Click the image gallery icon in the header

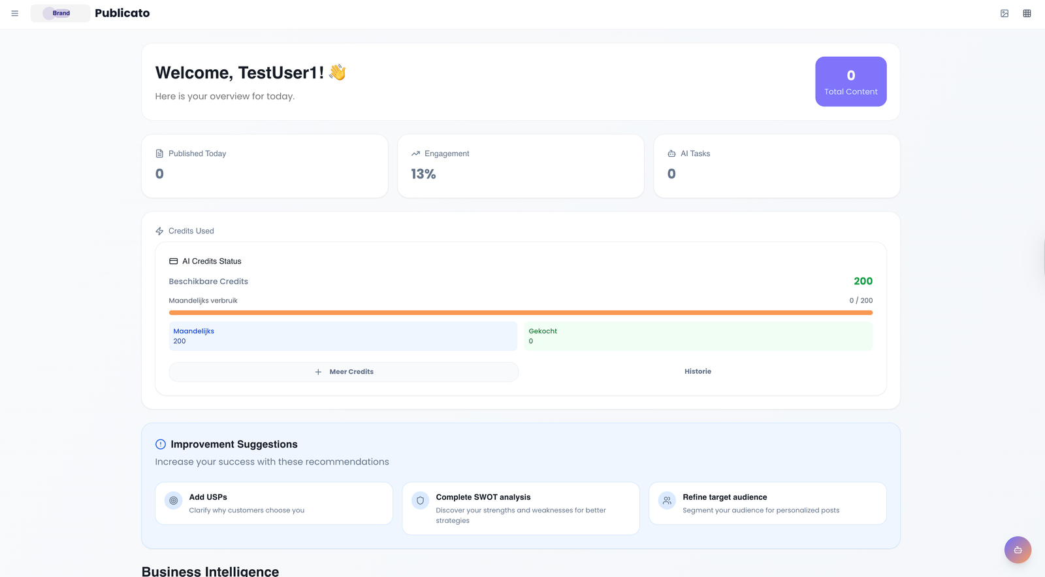(x=1005, y=13)
